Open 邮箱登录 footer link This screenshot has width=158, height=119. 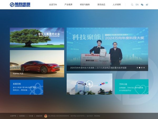tap(39, 116)
